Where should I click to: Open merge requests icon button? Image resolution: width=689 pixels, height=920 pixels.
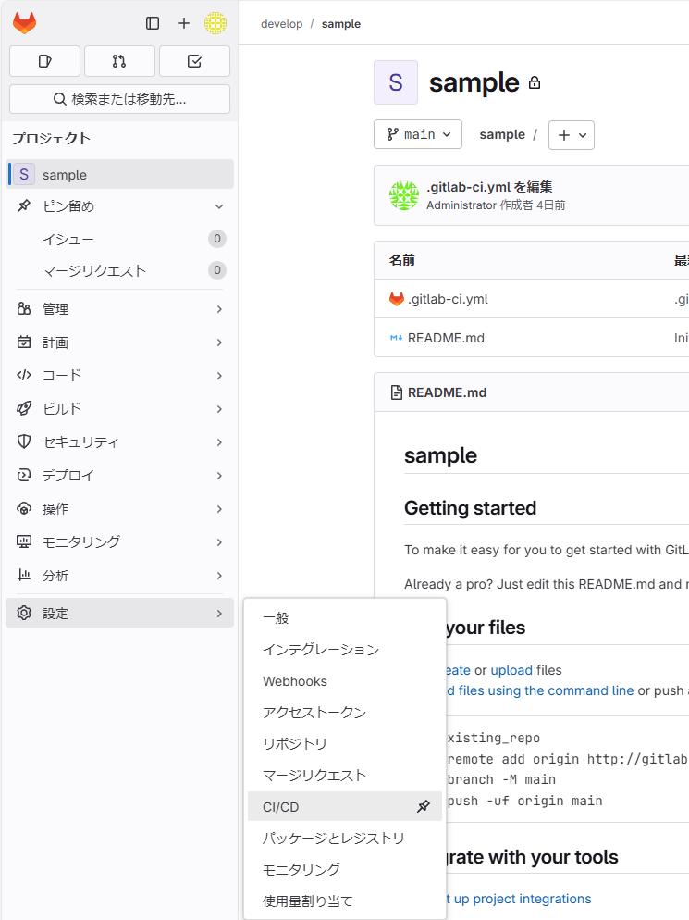point(119,61)
